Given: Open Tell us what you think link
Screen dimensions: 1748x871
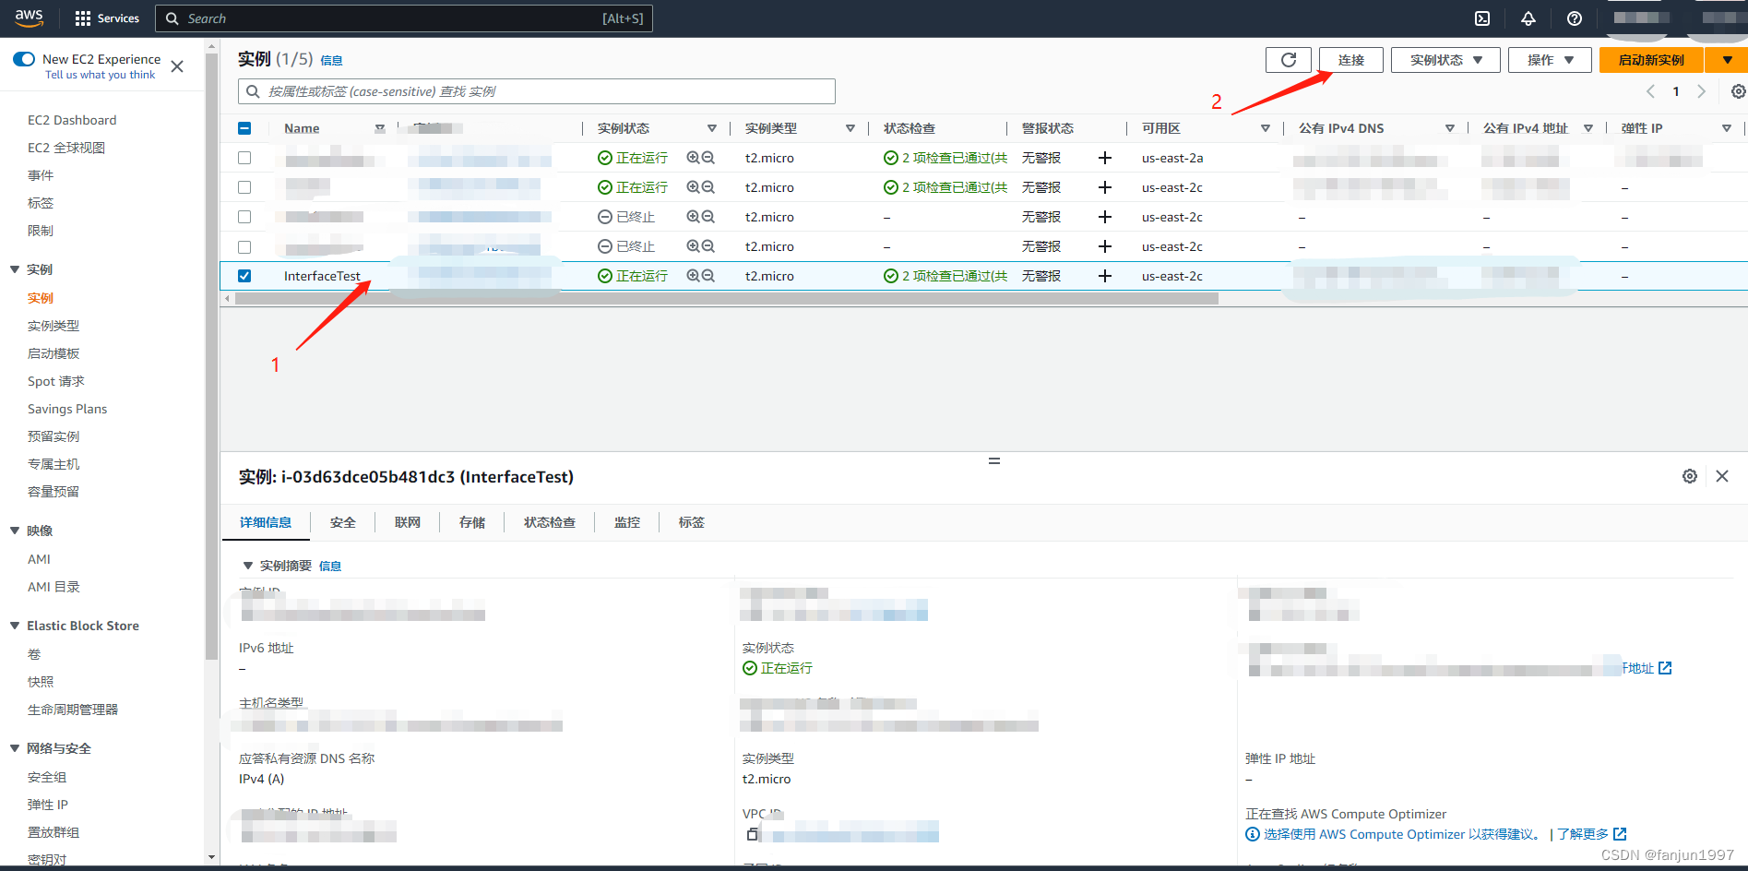Looking at the screenshot, I should click(x=101, y=75).
